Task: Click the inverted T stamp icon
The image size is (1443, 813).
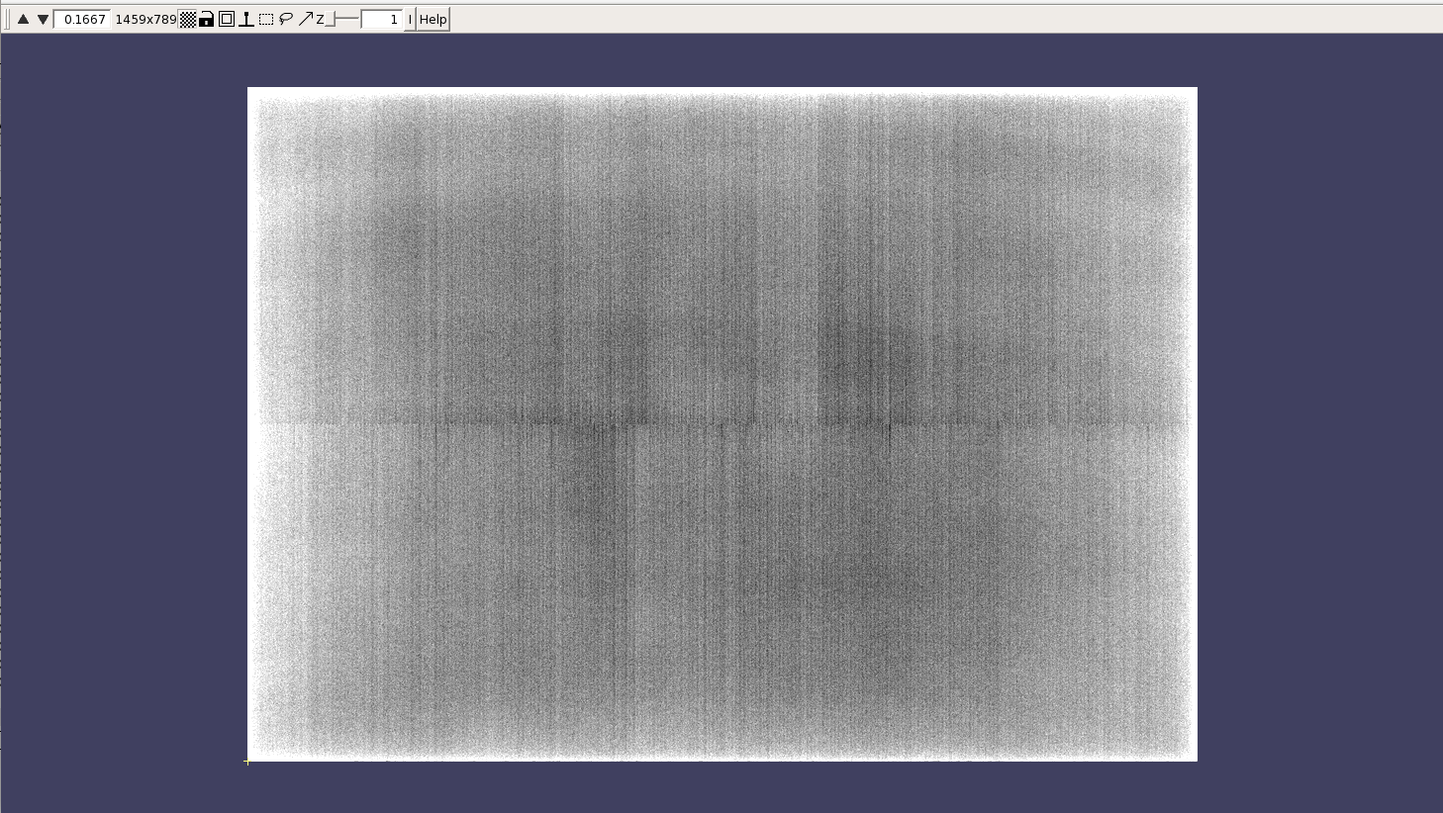Action: pyautogui.click(x=246, y=19)
